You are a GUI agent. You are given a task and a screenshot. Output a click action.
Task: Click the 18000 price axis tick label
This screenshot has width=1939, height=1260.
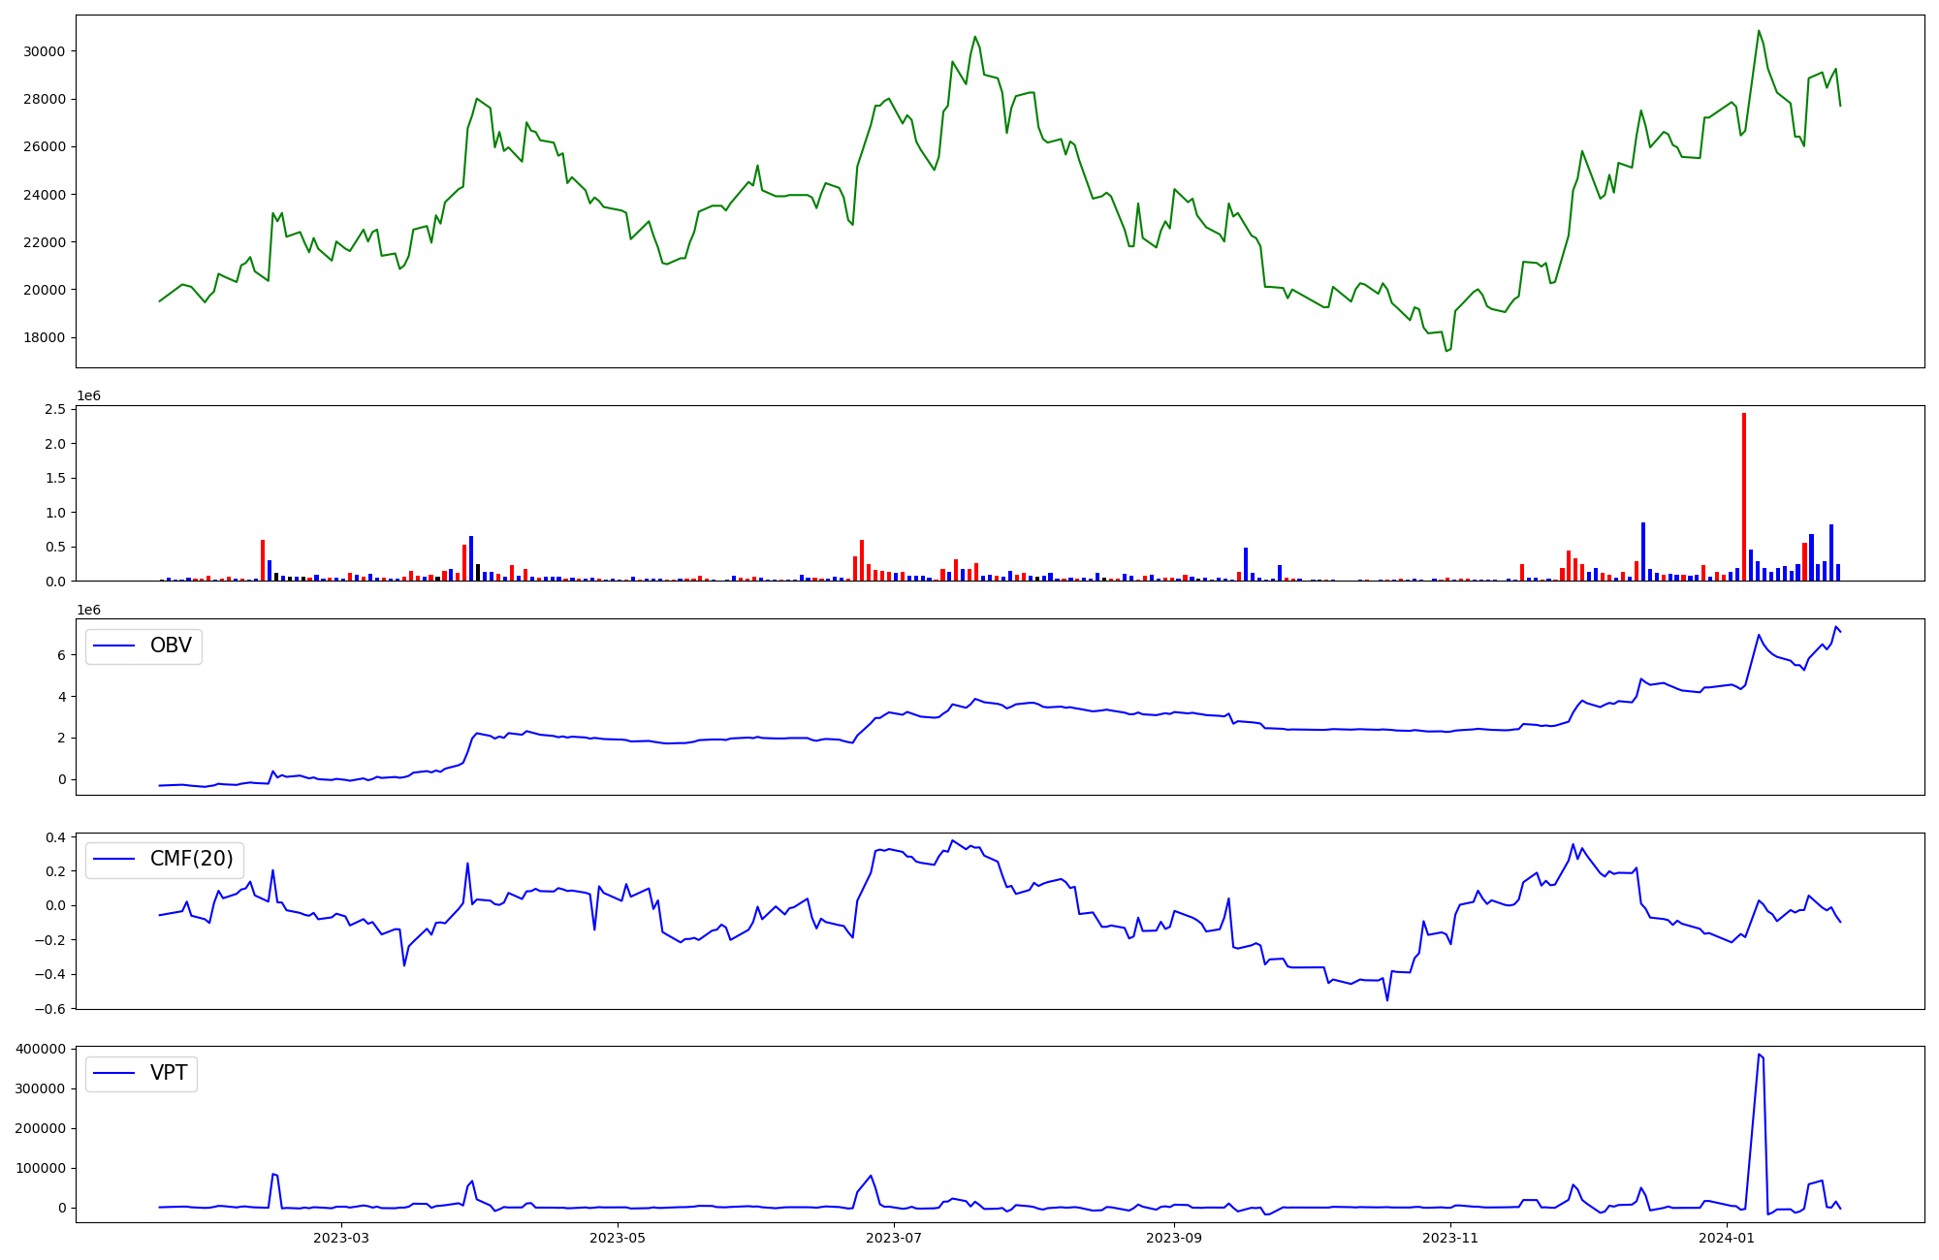point(44,337)
